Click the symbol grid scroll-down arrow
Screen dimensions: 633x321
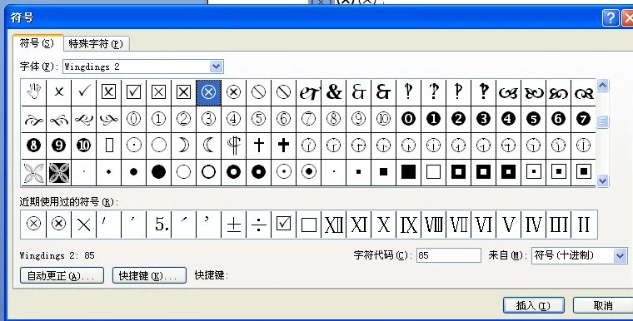602,181
